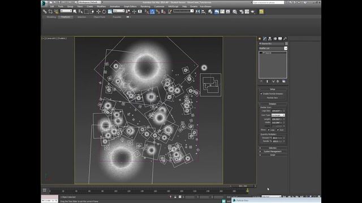
Task: Click the search keyword input field
Action: click(x=268, y=2)
